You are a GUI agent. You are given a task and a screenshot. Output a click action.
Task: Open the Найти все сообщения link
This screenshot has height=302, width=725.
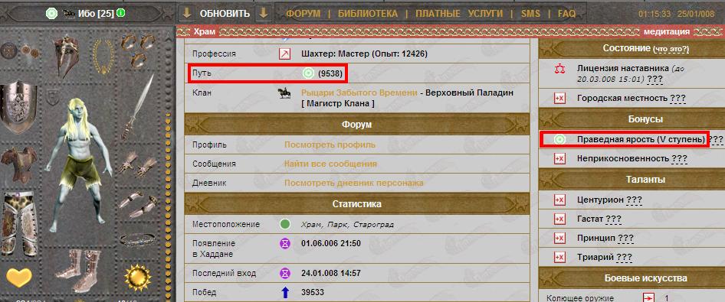330,164
